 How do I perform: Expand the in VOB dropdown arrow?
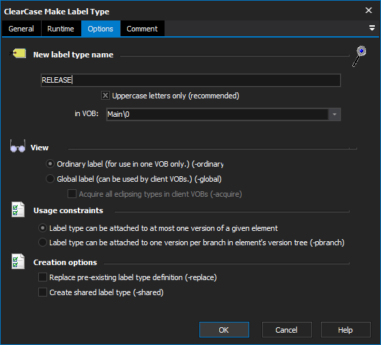pyautogui.click(x=335, y=114)
